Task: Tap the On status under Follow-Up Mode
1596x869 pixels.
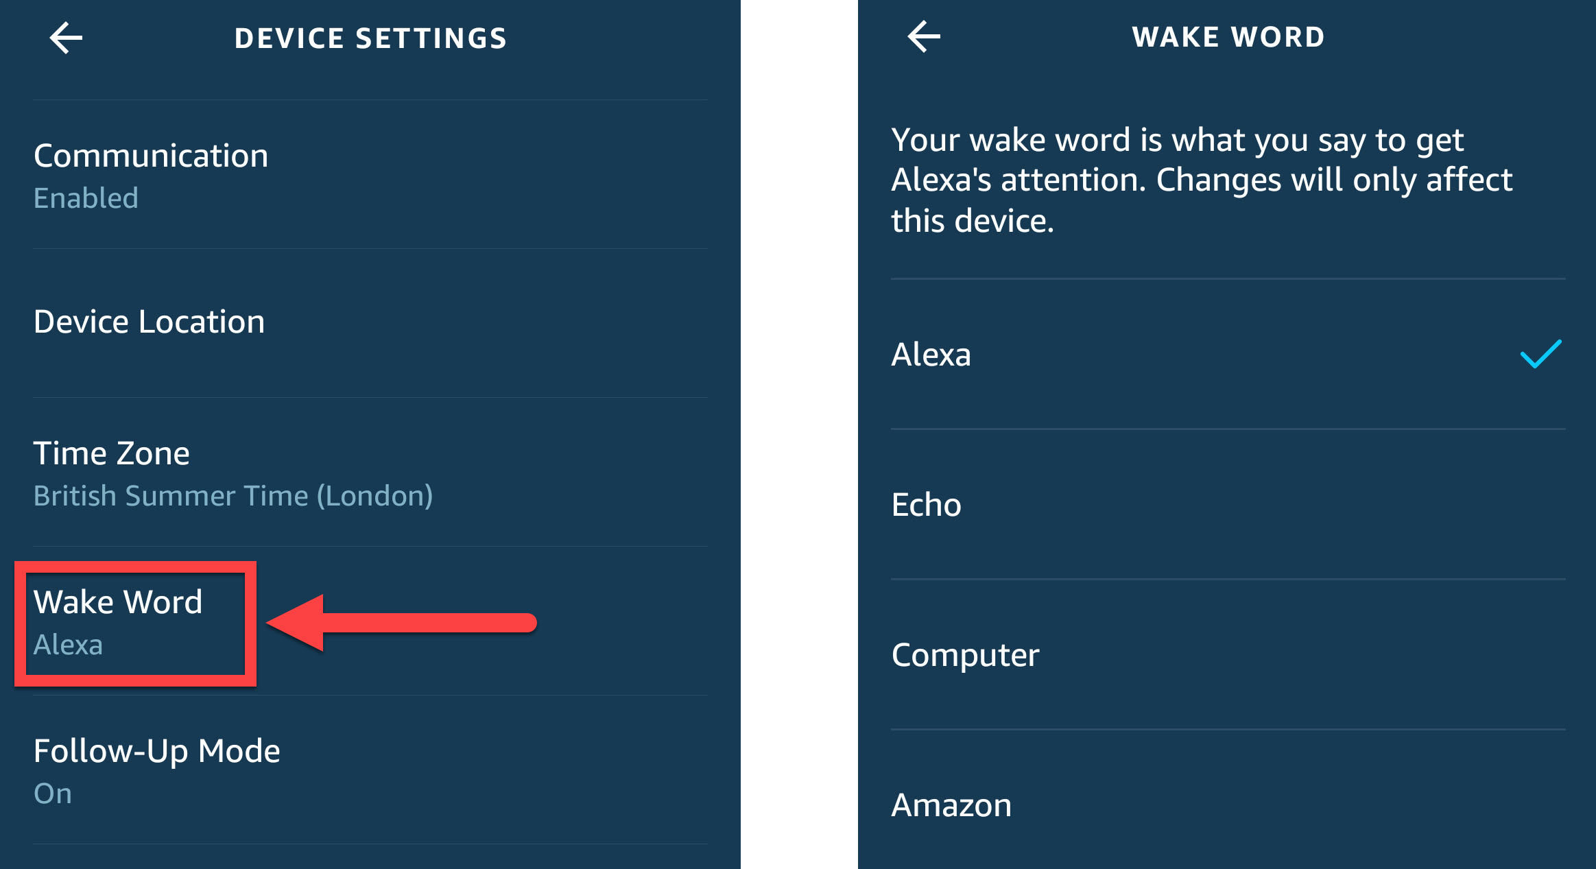Action: pyautogui.click(x=53, y=794)
